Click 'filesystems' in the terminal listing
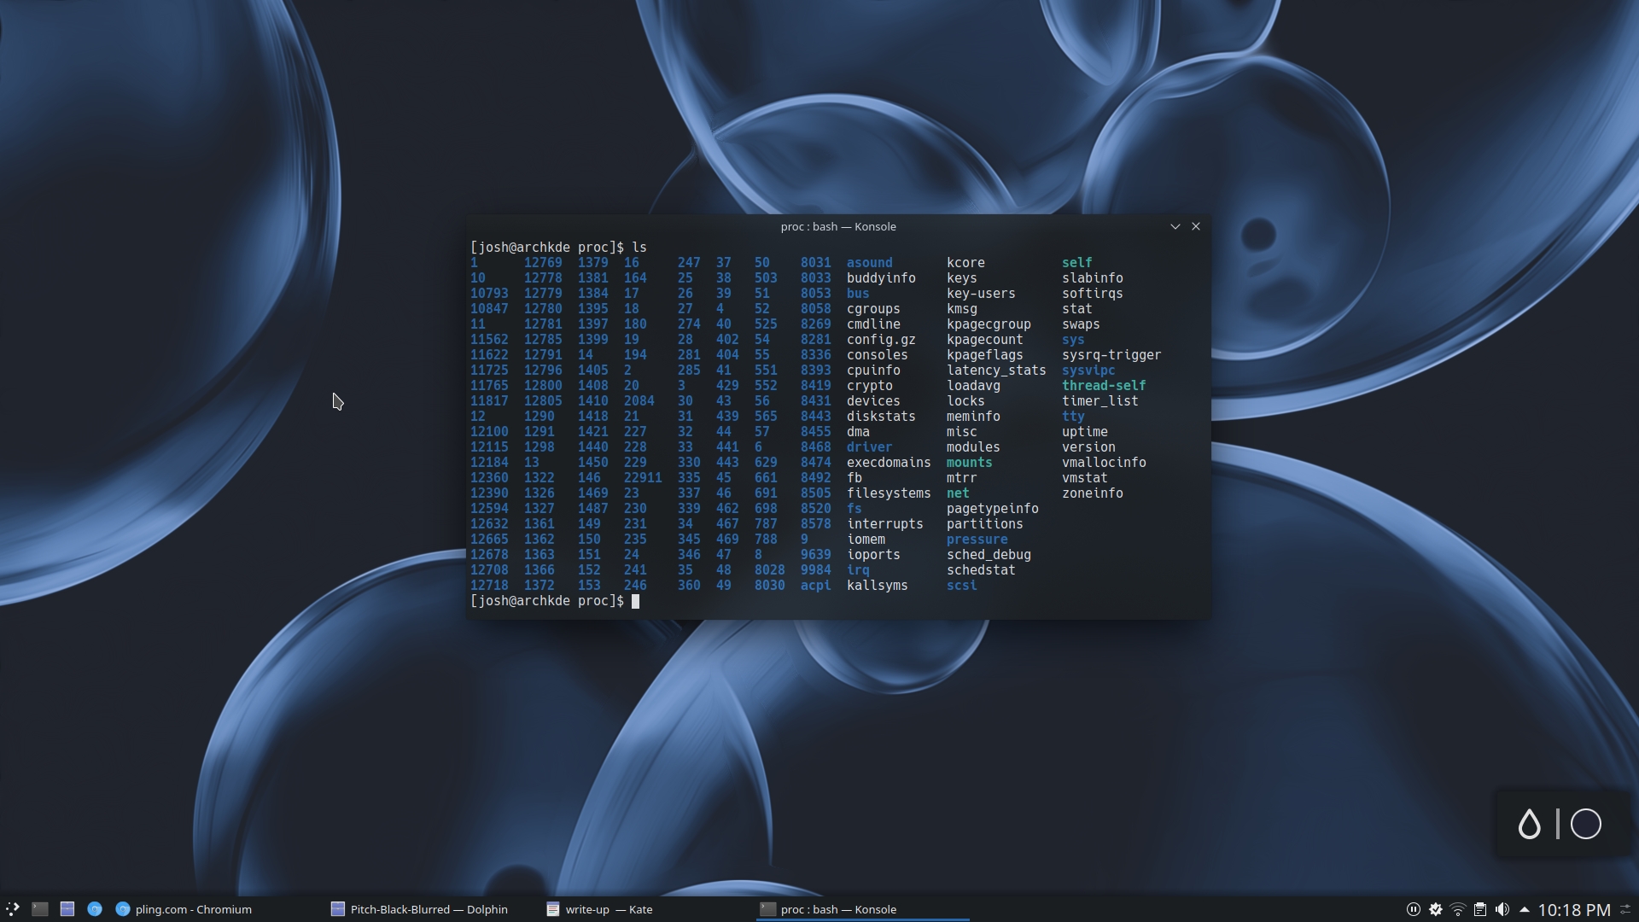 (x=889, y=493)
